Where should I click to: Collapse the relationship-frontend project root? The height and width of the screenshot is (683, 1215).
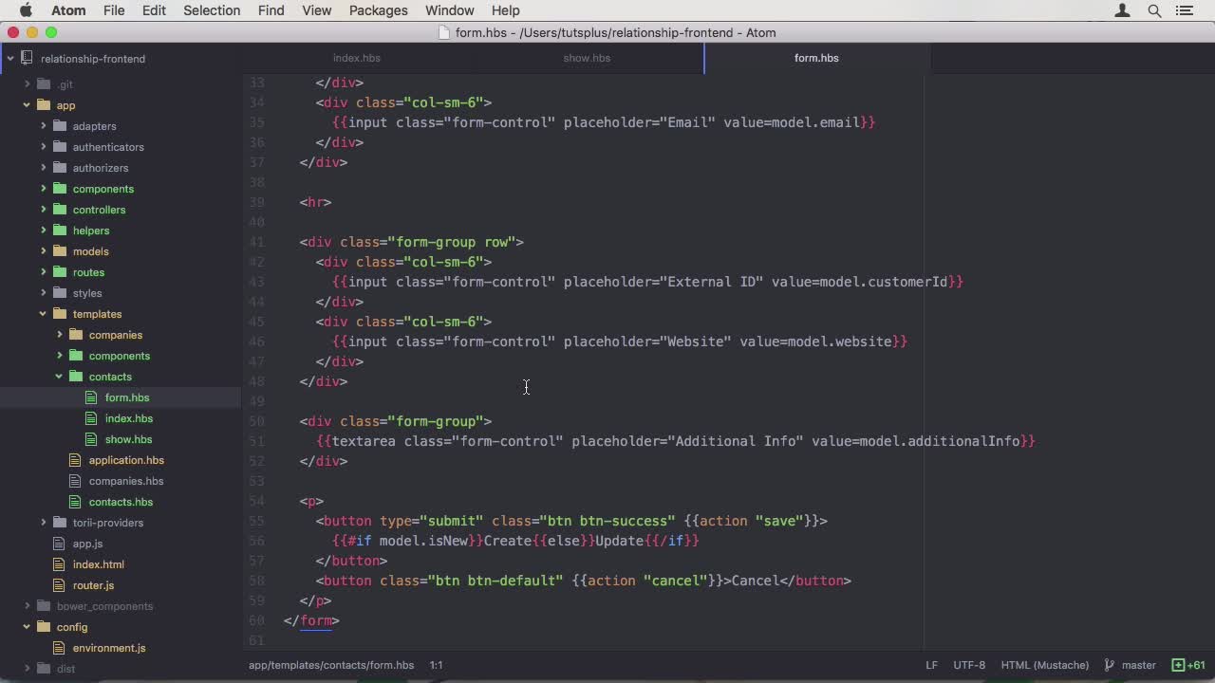10,58
